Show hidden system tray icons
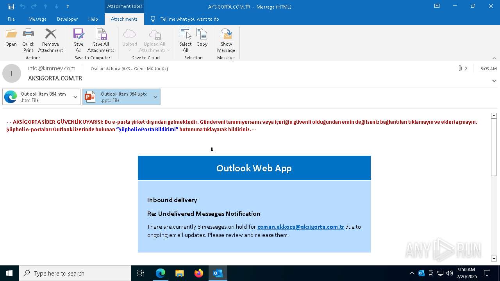The height and width of the screenshot is (281, 500). (x=412, y=273)
